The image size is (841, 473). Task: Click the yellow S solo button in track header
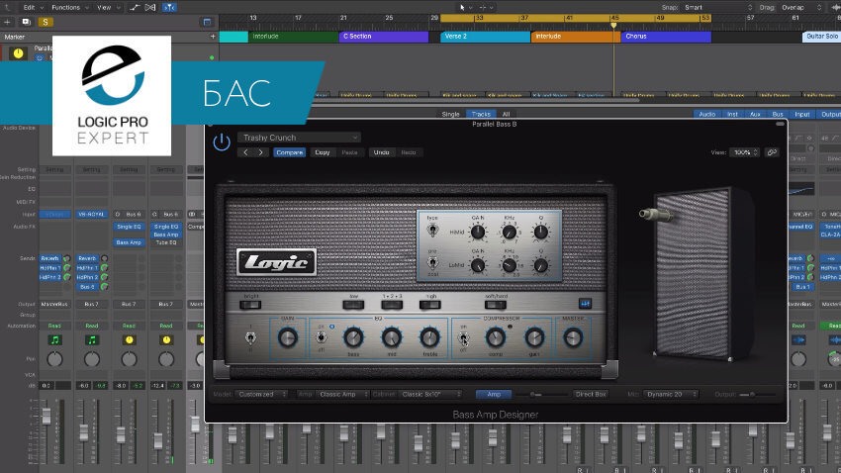pyautogui.click(x=46, y=22)
